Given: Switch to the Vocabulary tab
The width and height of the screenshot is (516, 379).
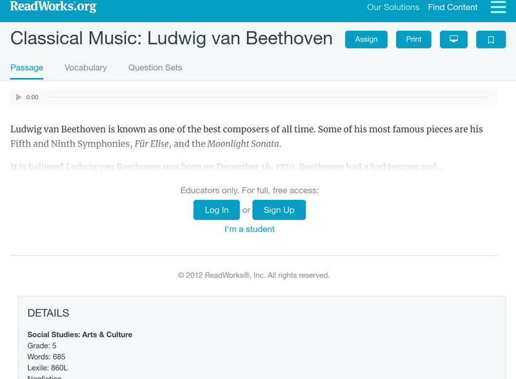Looking at the screenshot, I should tap(85, 68).
